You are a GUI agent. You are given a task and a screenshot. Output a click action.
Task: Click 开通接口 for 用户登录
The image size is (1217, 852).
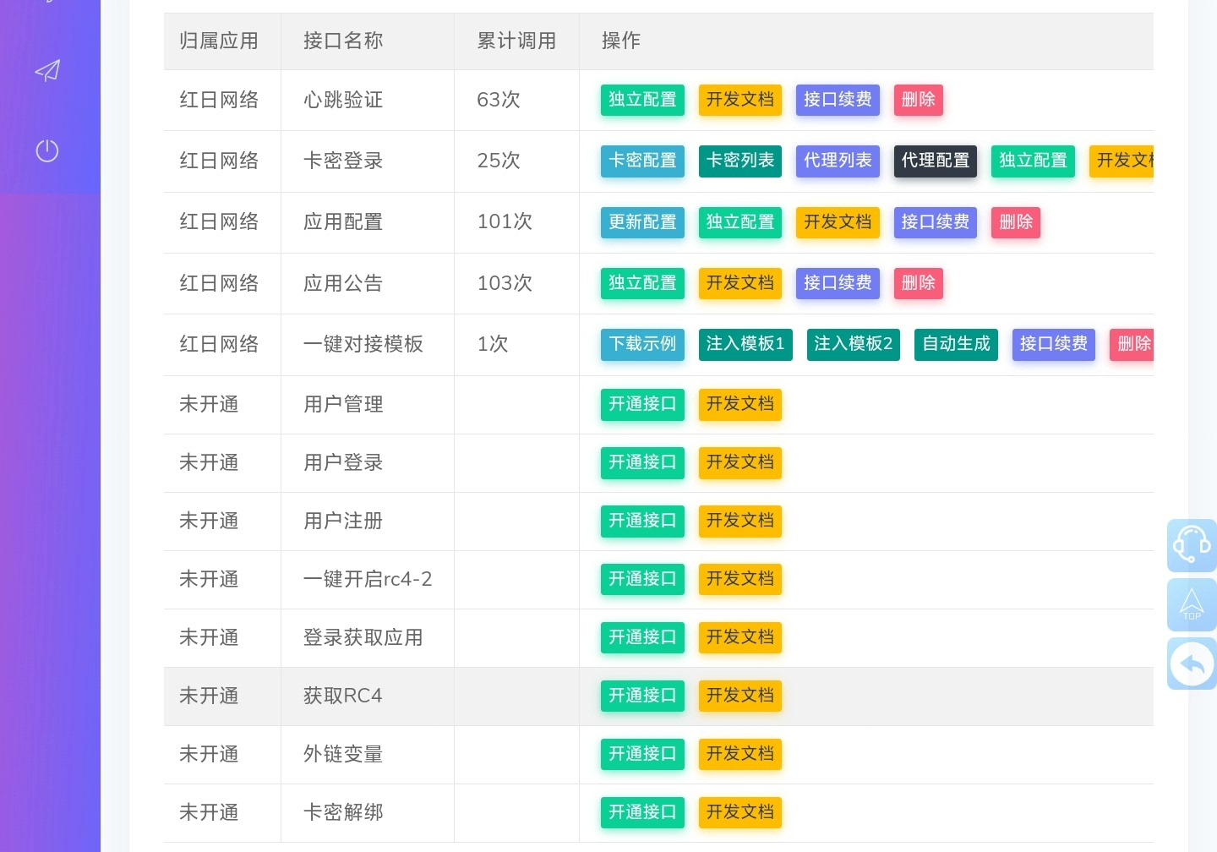[x=642, y=462]
